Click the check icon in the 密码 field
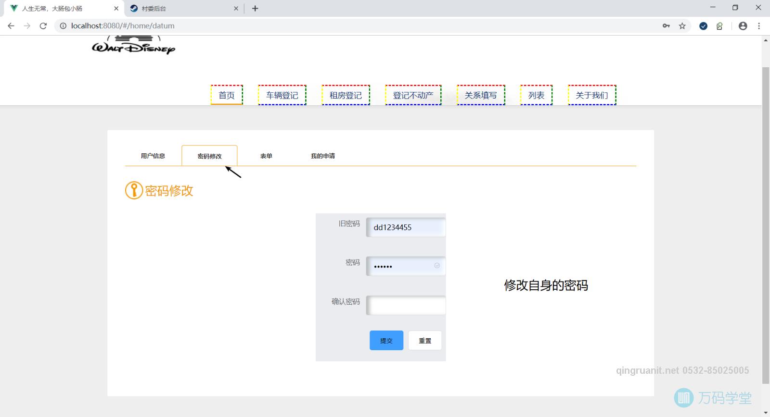Screen dimensions: 770x417 tap(437, 266)
